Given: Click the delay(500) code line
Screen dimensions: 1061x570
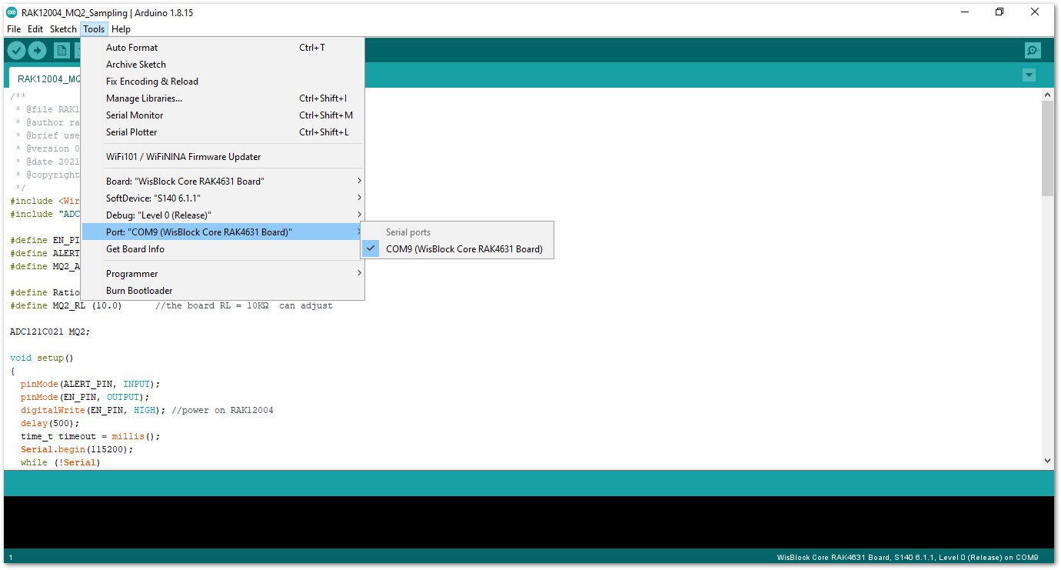Looking at the screenshot, I should [x=50, y=423].
